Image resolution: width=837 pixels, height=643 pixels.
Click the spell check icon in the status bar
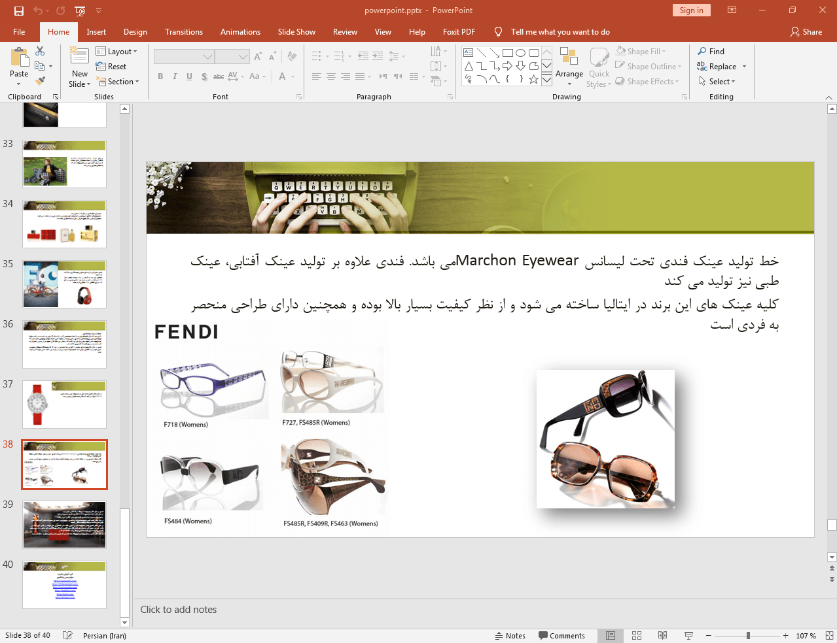[x=67, y=636]
